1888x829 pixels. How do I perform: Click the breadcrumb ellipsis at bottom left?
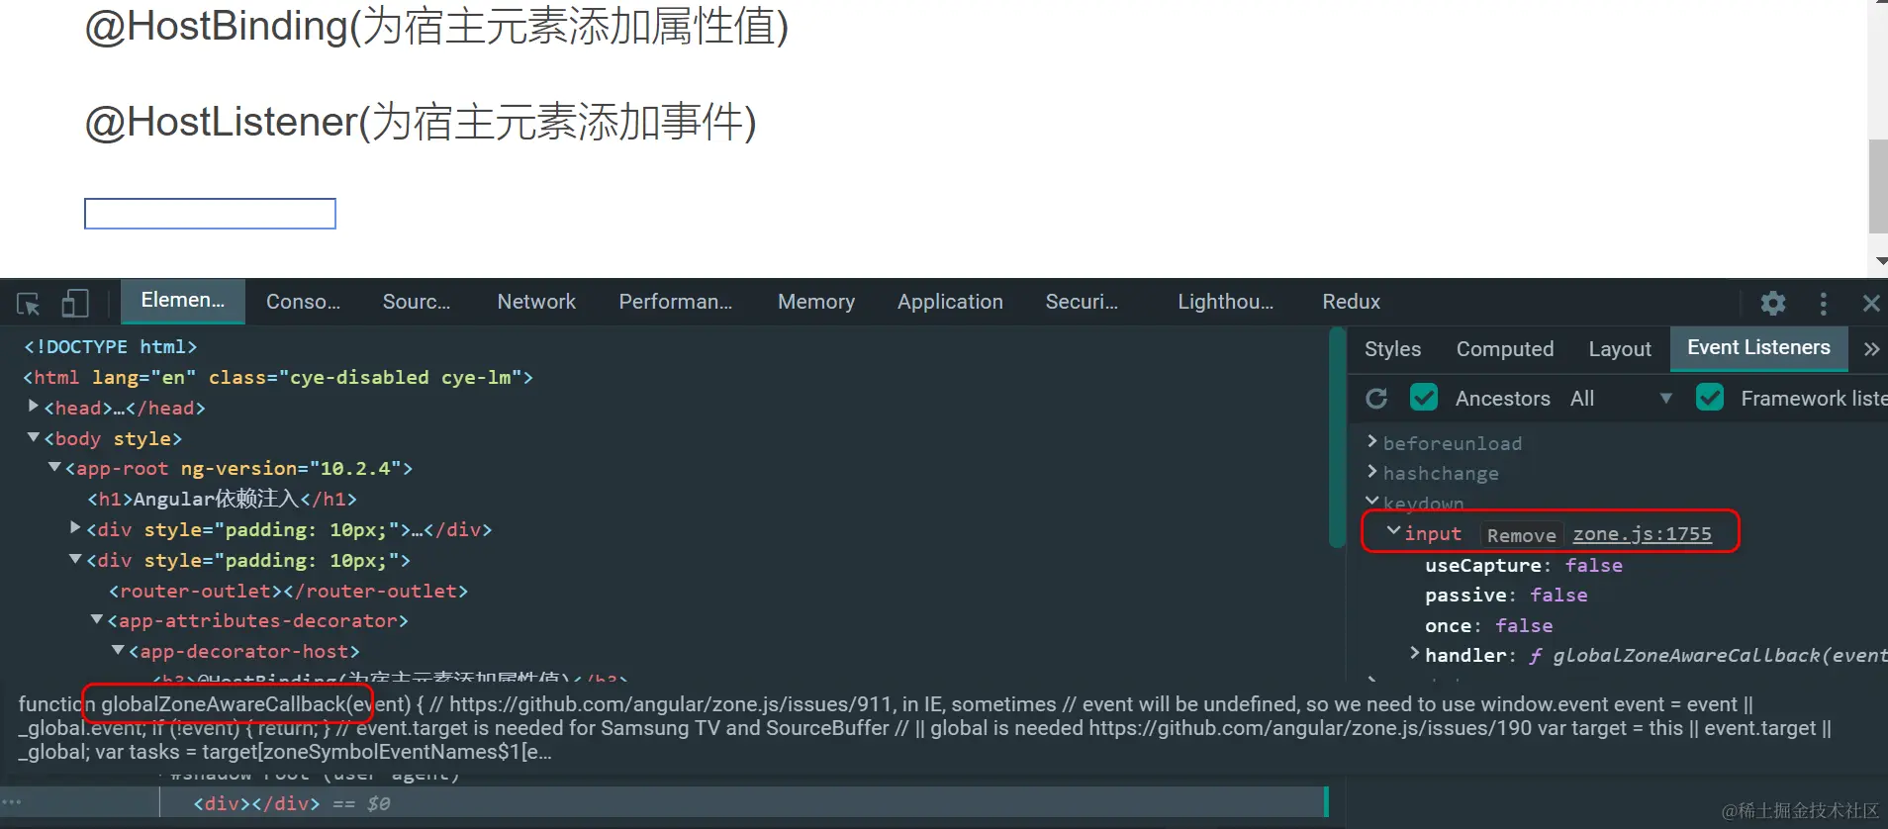pyautogui.click(x=12, y=801)
